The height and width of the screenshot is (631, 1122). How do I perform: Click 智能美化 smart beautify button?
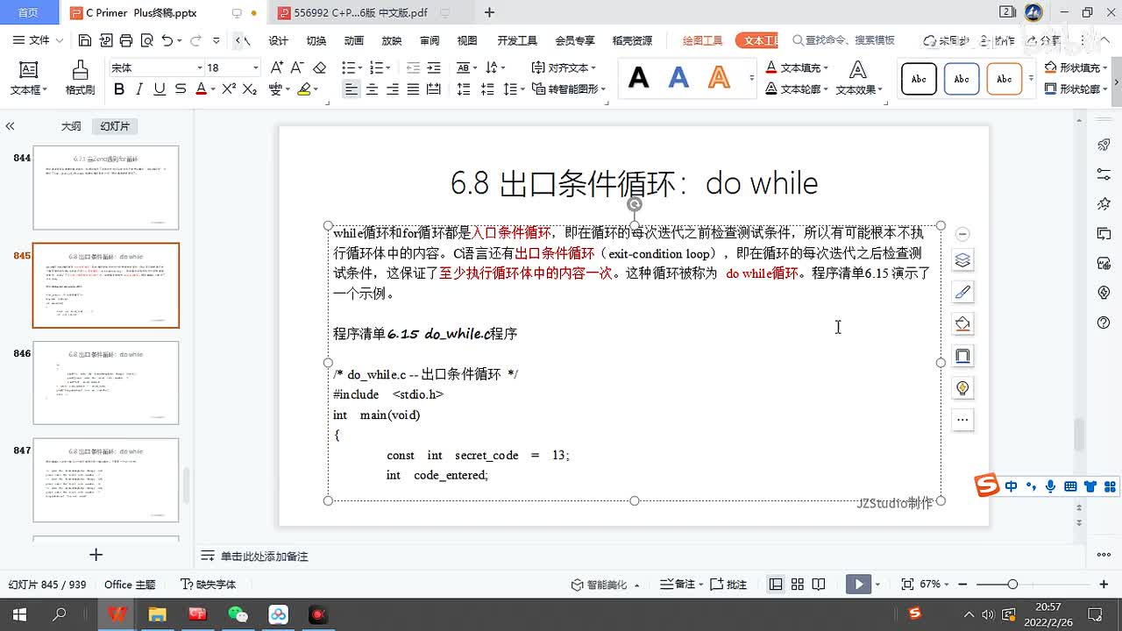(605, 585)
